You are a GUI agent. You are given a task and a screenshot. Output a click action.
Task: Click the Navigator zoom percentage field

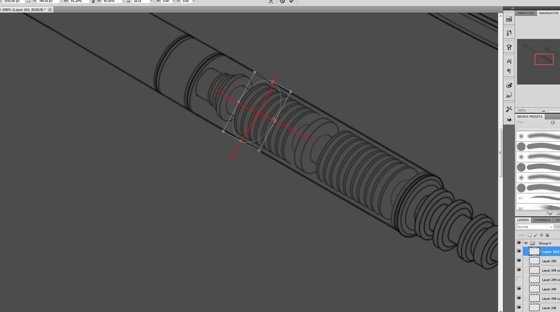[525, 110]
